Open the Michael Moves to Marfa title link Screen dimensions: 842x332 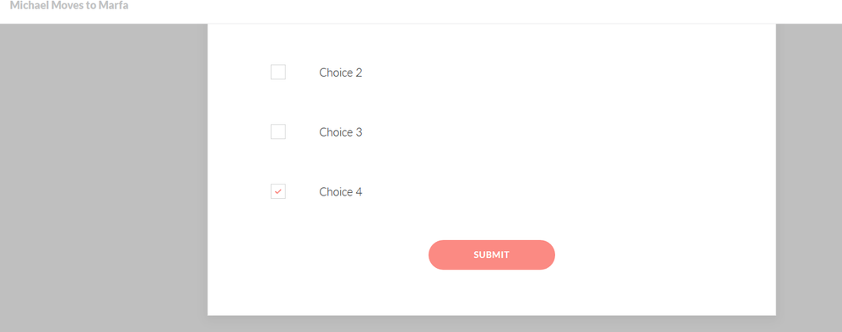coord(68,6)
